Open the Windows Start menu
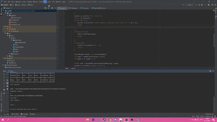This screenshot has height=122, width=217. (3, 120)
